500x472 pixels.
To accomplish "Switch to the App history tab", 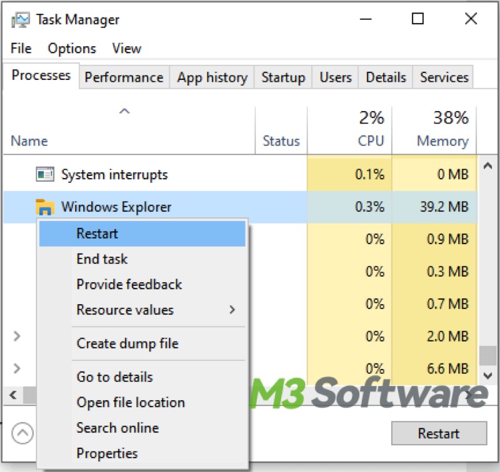I will (212, 77).
